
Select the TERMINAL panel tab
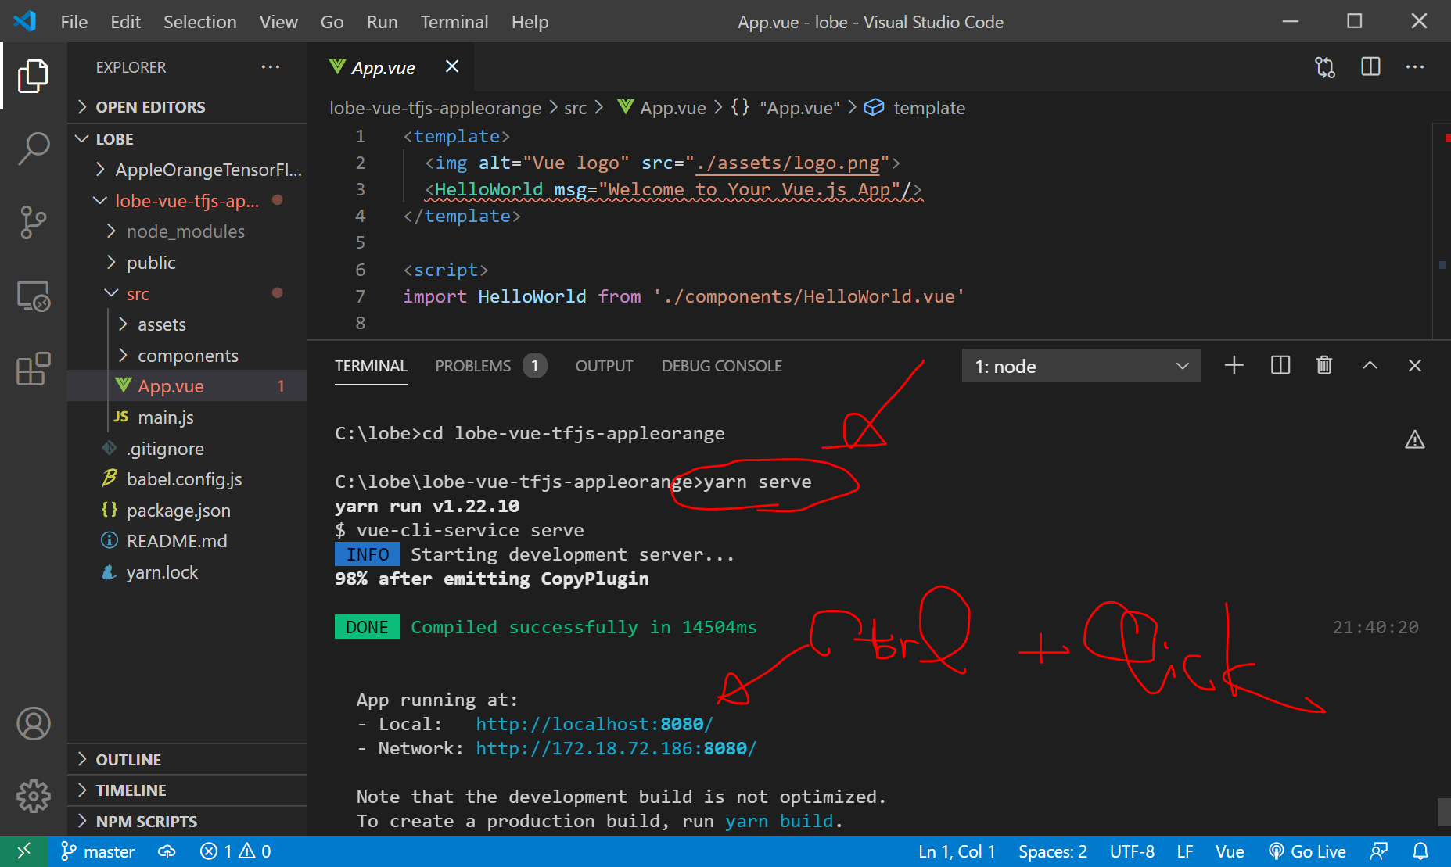coord(371,366)
